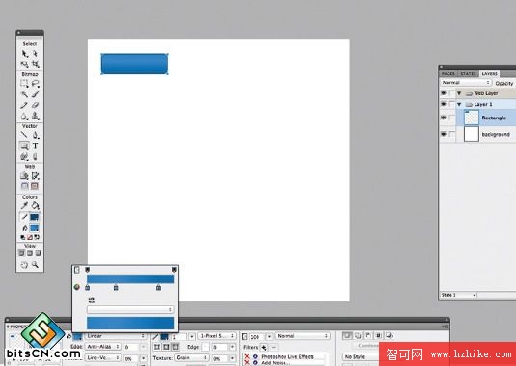
Task: Choose the Hotspot tool
Action: pos(24,175)
